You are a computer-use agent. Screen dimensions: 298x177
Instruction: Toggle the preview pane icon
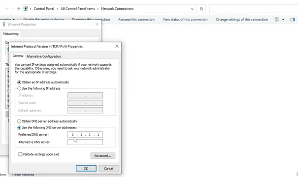(293, 20)
